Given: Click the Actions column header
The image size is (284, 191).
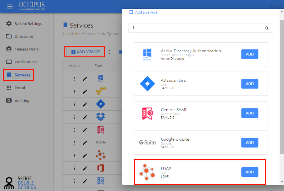Looking at the screenshot, I should pyautogui.click(x=74, y=66).
